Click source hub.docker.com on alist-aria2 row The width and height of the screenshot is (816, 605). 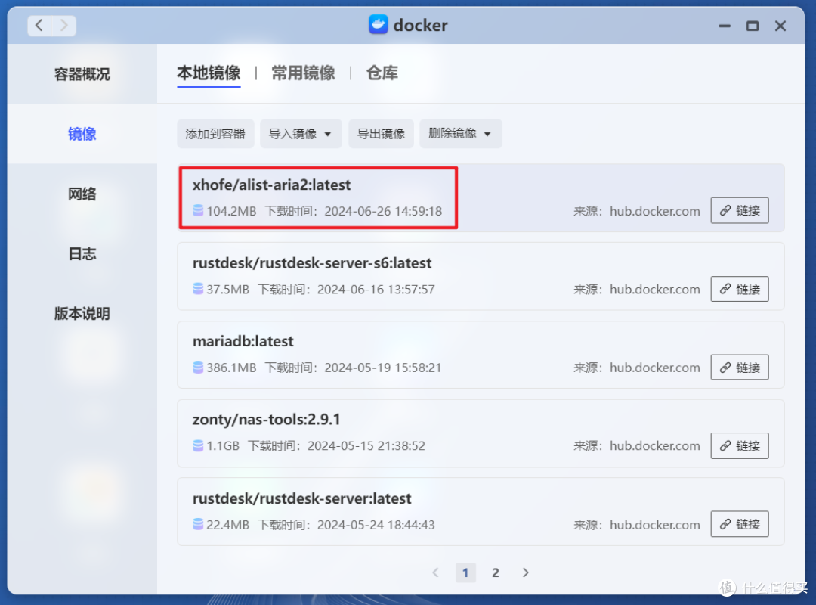click(x=654, y=211)
